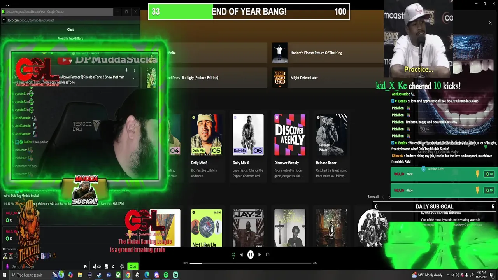Open the Might Delete Later album shortcut
The height and width of the screenshot is (280, 498).
(328, 78)
